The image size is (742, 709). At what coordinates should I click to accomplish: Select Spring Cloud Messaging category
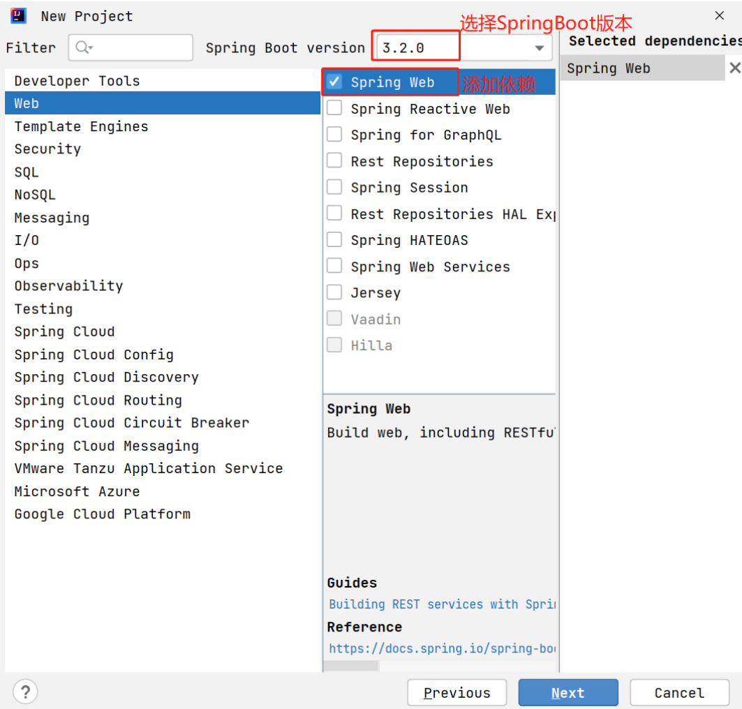tap(163, 445)
